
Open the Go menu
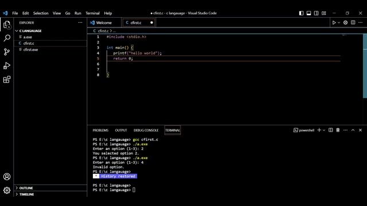[68, 13]
